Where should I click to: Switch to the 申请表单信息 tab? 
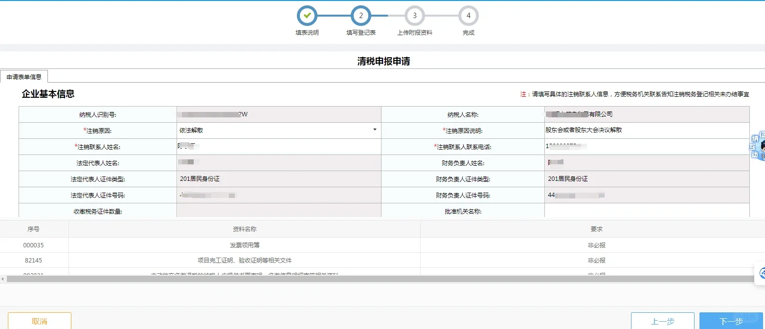(x=24, y=77)
